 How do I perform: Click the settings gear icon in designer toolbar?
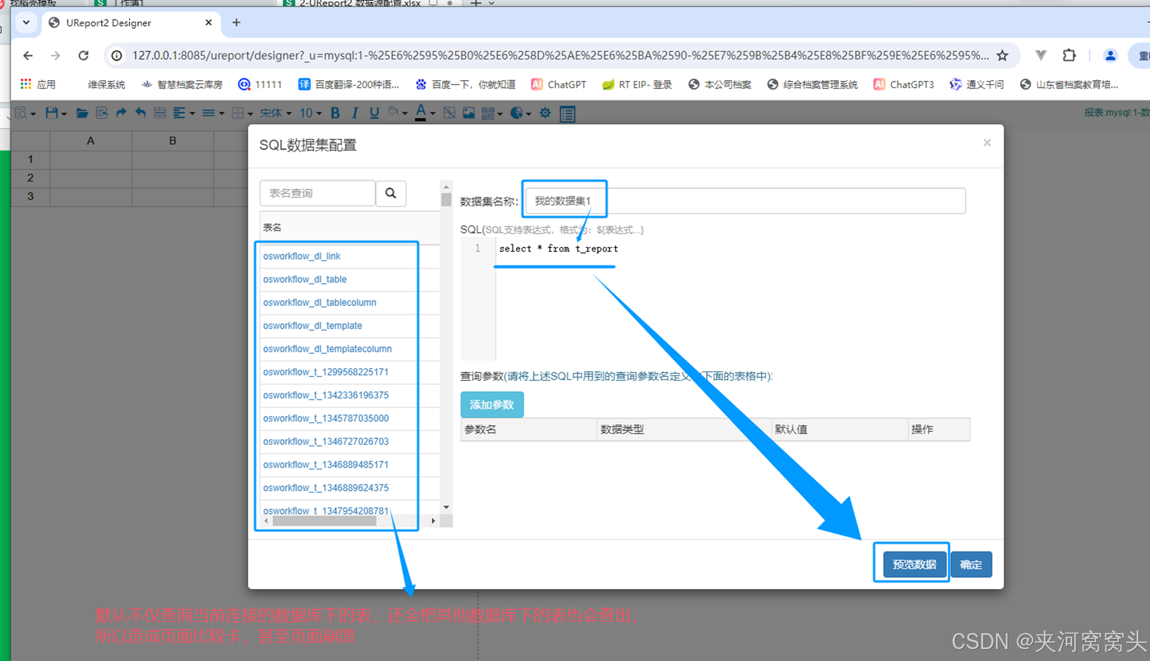(545, 113)
